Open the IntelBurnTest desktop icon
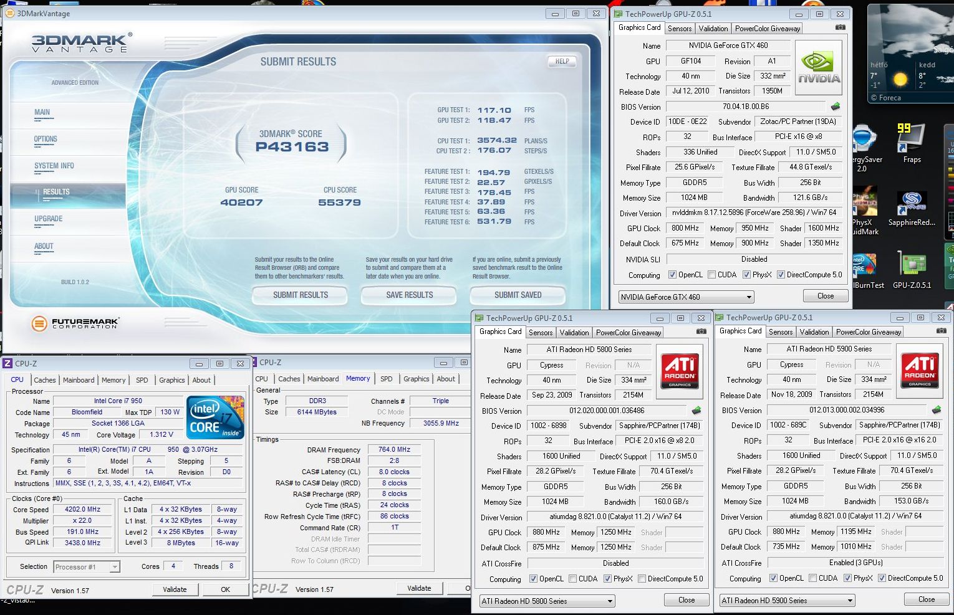 coord(868,270)
